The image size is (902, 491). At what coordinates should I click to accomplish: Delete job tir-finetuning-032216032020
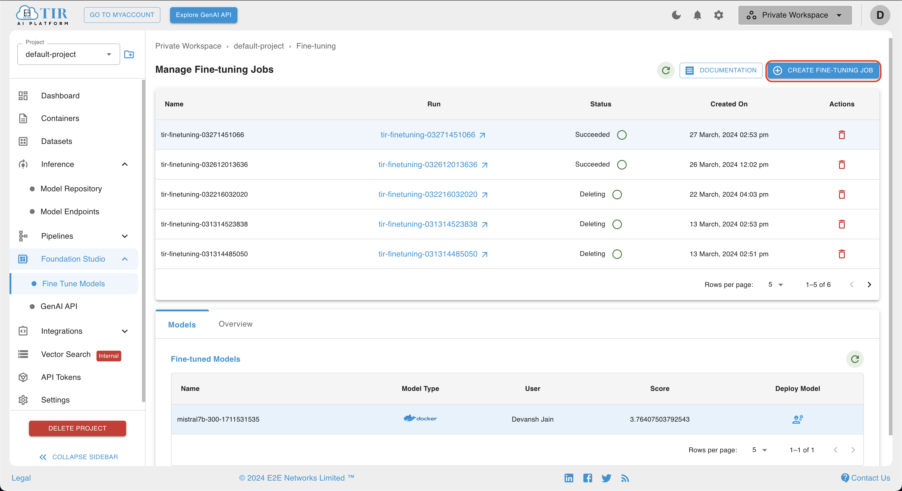pyautogui.click(x=842, y=194)
